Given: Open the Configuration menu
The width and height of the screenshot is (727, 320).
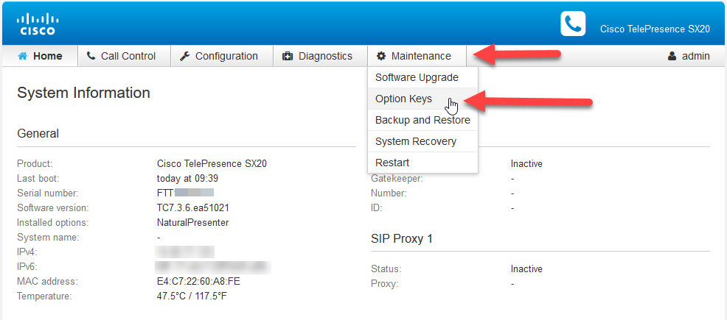Looking at the screenshot, I should click(x=222, y=56).
